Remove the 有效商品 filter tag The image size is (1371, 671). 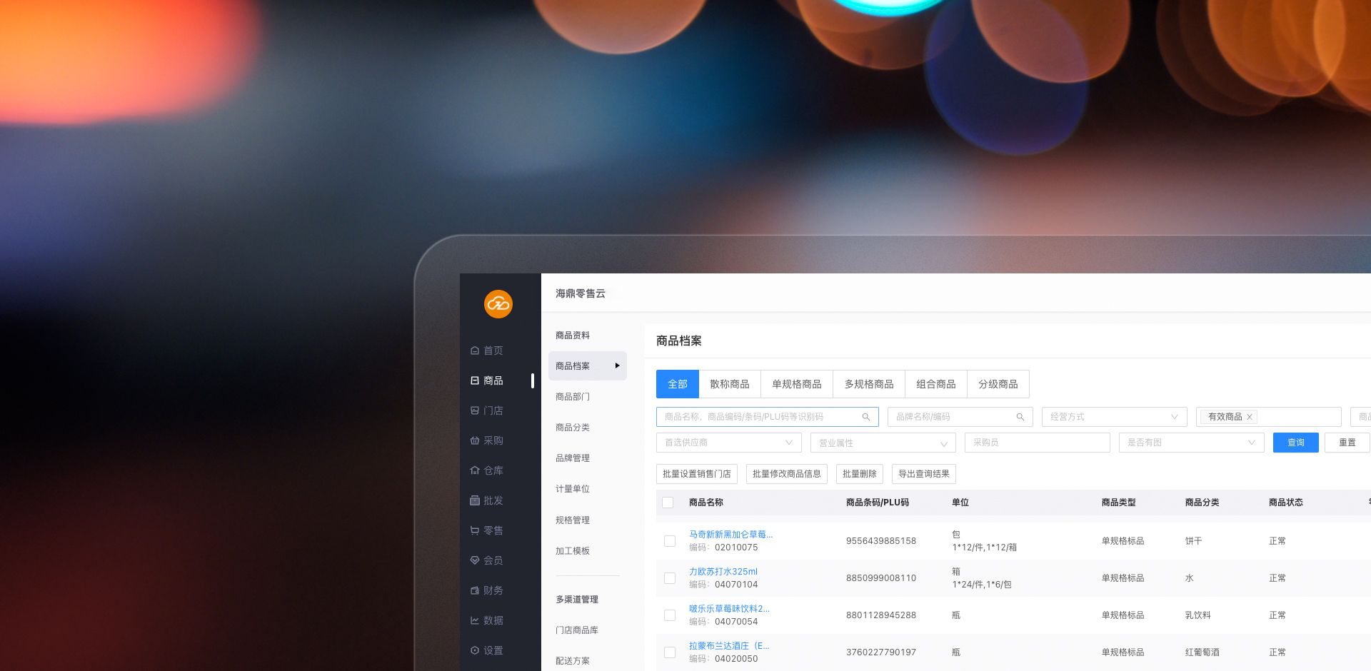pyautogui.click(x=1250, y=417)
